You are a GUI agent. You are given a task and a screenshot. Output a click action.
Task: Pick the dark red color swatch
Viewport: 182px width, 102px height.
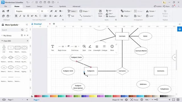tap(35, 96)
